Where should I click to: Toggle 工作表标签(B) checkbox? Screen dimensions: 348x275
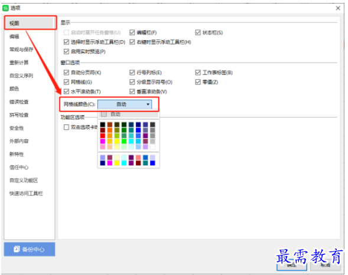[x=198, y=73]
